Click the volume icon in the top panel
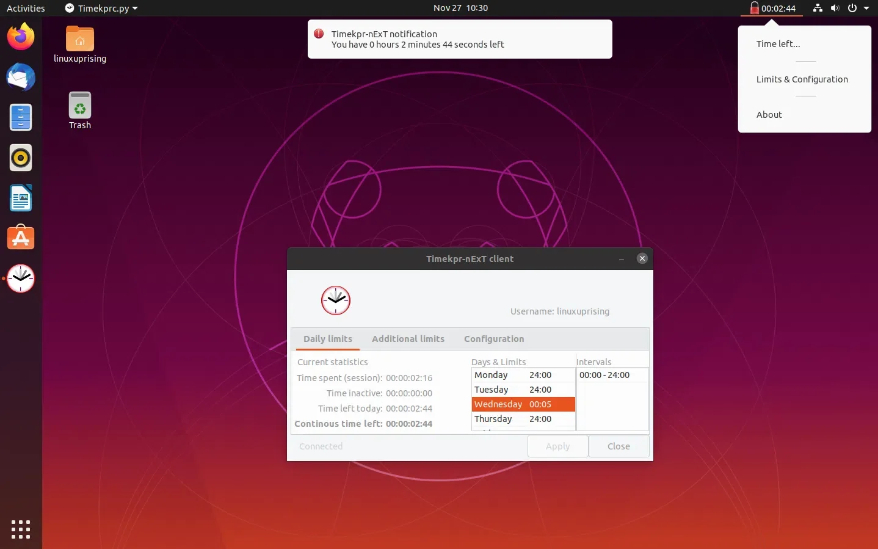Image resolution: width=878 pixels, height=549 pixels. coord(835,8)
